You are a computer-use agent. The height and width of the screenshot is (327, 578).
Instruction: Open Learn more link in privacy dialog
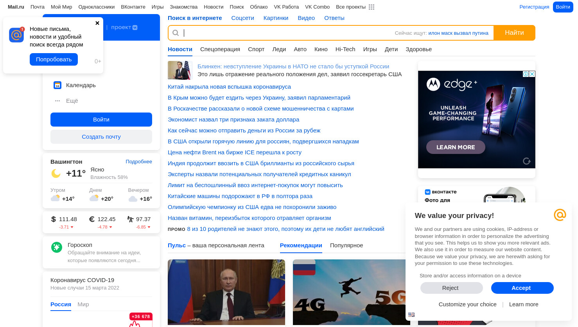(524, 304)
